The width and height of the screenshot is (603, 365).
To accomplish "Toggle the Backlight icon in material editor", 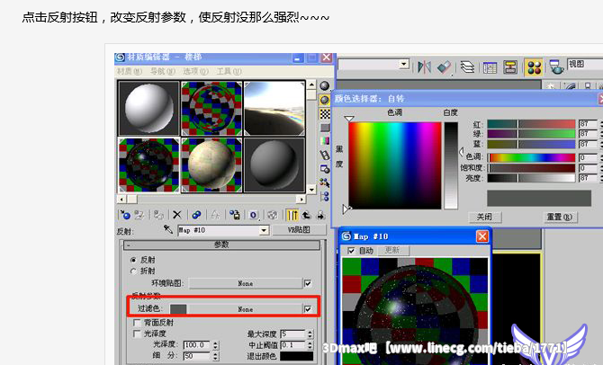I will click(325, 100).
